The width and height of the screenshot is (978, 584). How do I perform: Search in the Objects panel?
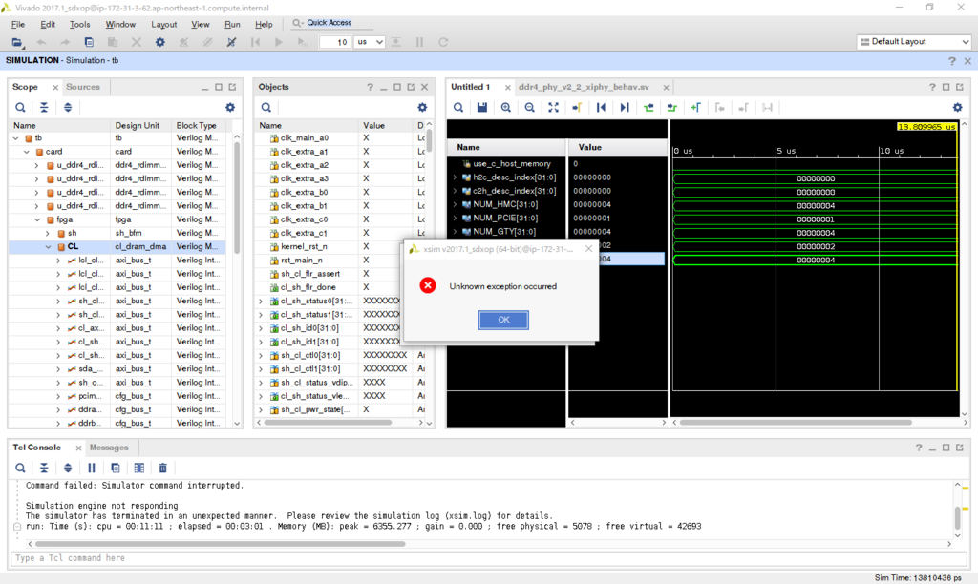pos(266,107)
